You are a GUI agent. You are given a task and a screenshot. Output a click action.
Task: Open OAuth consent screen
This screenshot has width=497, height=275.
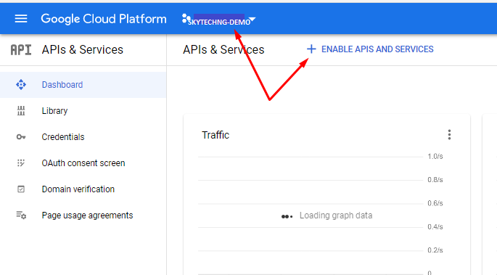(x=83, y=163)
